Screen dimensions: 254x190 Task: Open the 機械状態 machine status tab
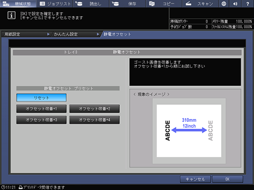click(18, 3)
